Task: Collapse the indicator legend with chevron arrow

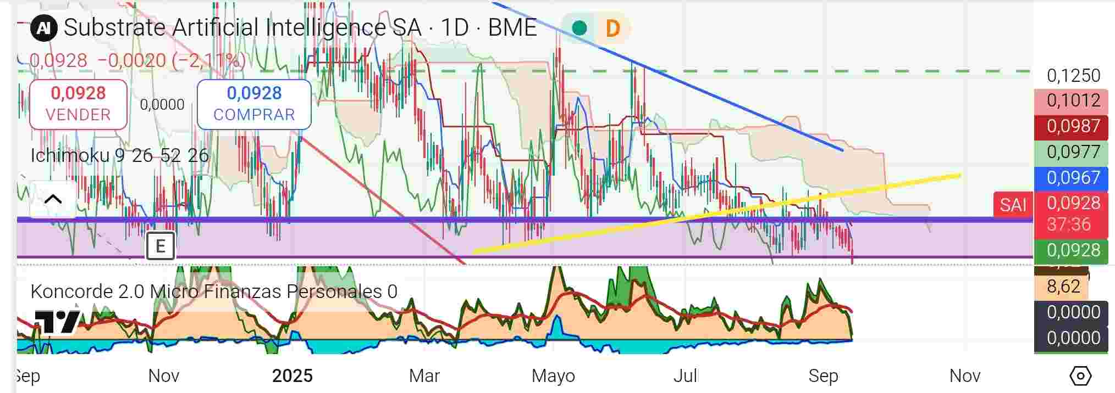Action: coord(53,199)
